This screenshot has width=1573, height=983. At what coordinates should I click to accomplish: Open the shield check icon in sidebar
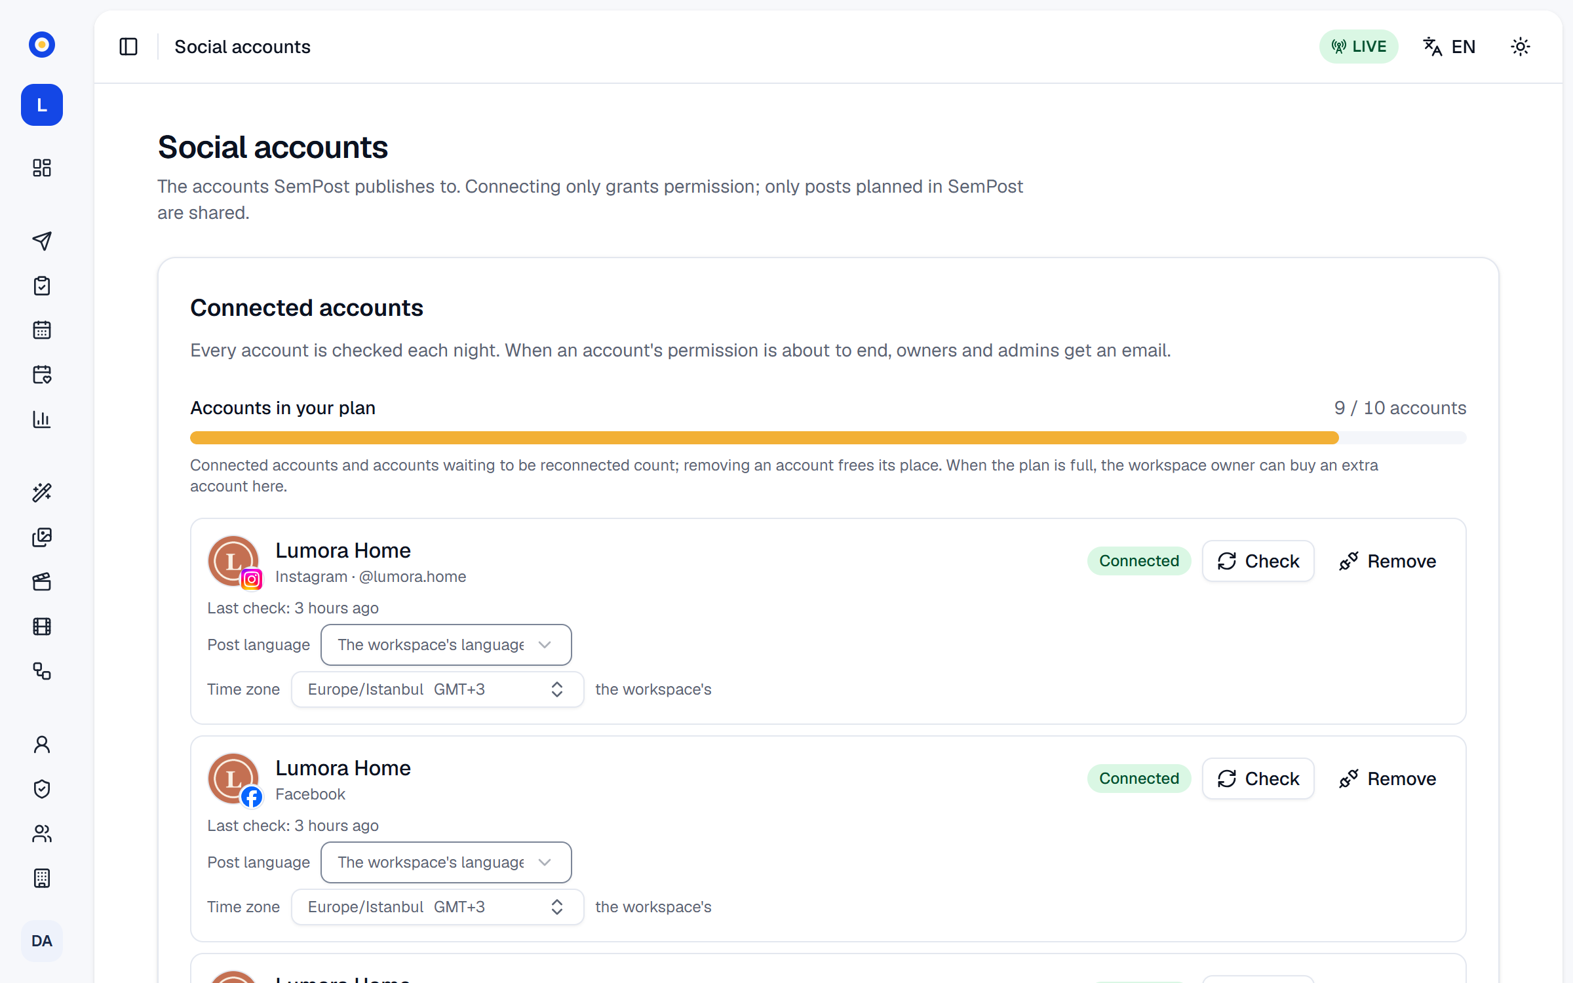click(x=42, y=789)
